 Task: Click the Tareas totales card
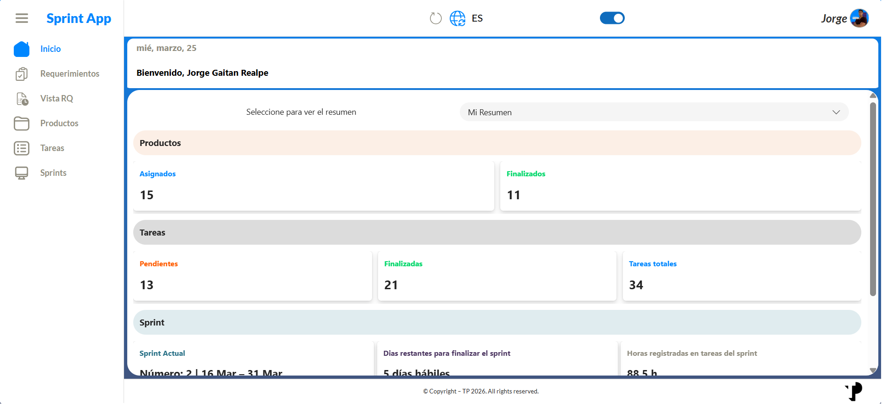pos(742,276)
